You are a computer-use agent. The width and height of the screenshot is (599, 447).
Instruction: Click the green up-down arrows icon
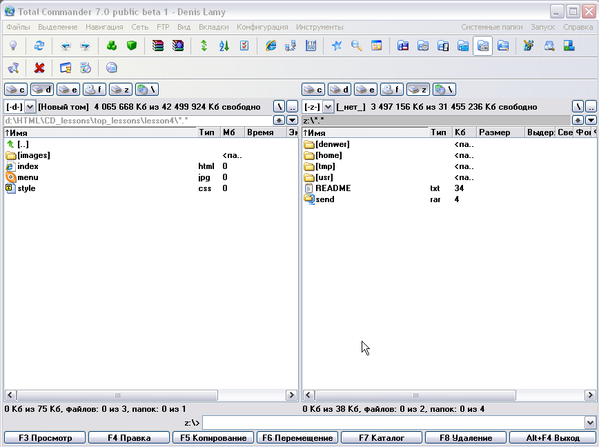(204, 46)
